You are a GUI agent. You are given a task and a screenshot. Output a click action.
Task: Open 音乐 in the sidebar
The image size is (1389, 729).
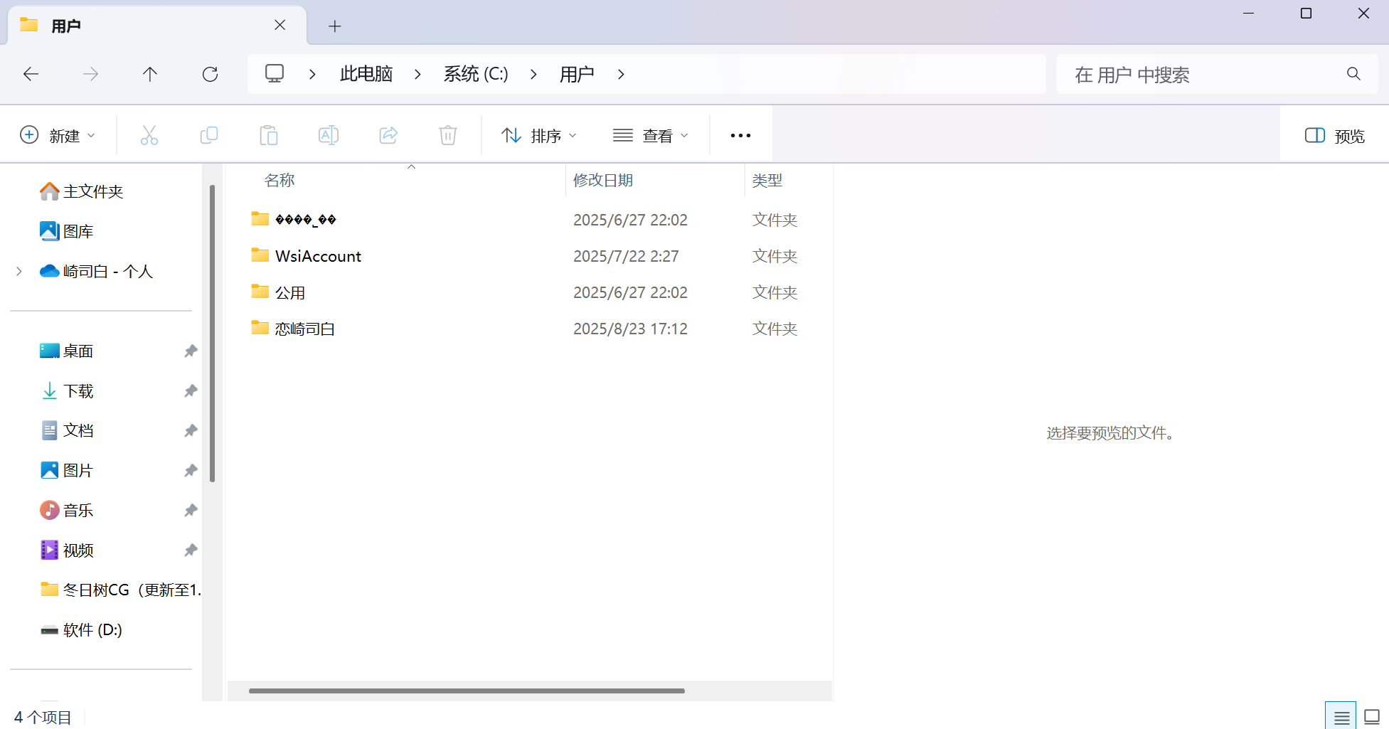(x=67, y=510)
